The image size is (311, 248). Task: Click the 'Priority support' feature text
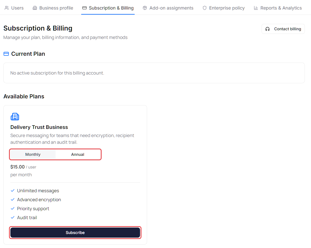33,208
